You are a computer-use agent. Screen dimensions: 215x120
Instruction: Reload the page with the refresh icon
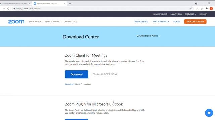tap(8, 8)
